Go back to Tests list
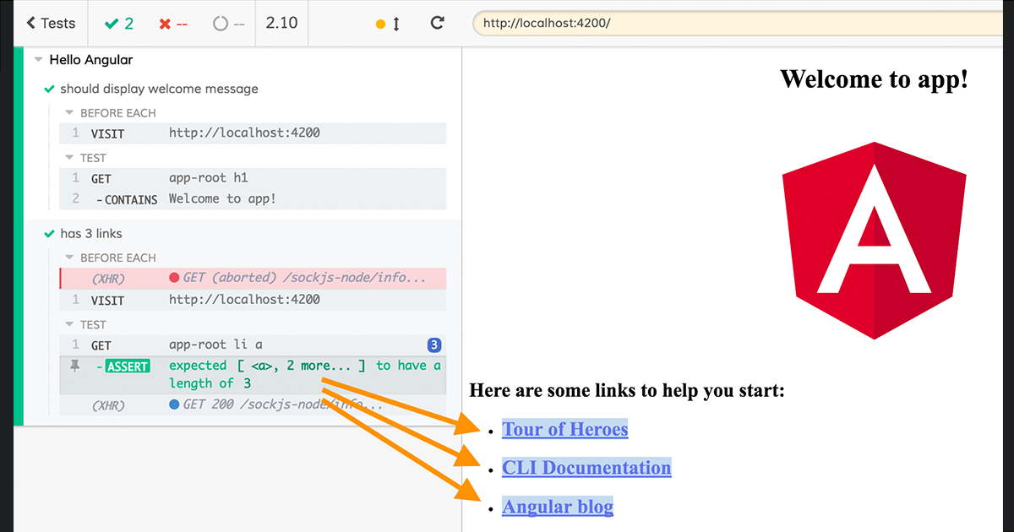The height and width of the screenshot is (532, 1014). pyautogui.click(x=51, y=23)
